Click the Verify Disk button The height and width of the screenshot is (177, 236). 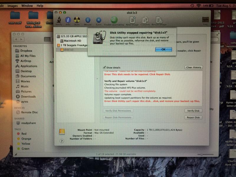coord(193,111)
